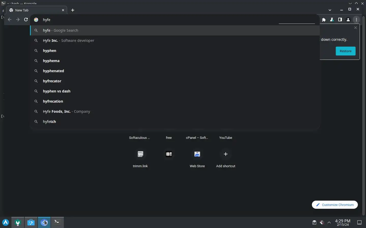
Task: Open a new tab with plus button
Action: click(x=73, y=10)
